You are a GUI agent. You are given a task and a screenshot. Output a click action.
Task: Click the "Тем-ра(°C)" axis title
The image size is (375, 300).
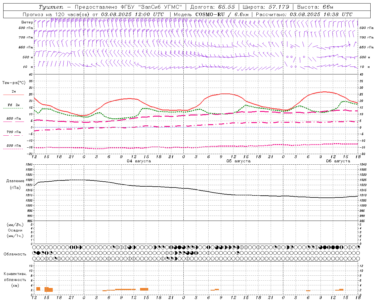point(14,83)
